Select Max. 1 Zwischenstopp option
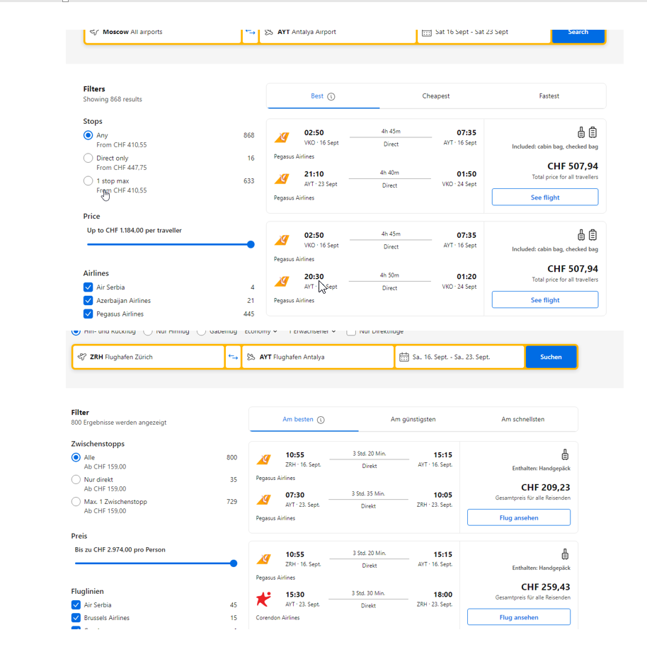This screenshot has height=659, width=647. pos(76,502)
